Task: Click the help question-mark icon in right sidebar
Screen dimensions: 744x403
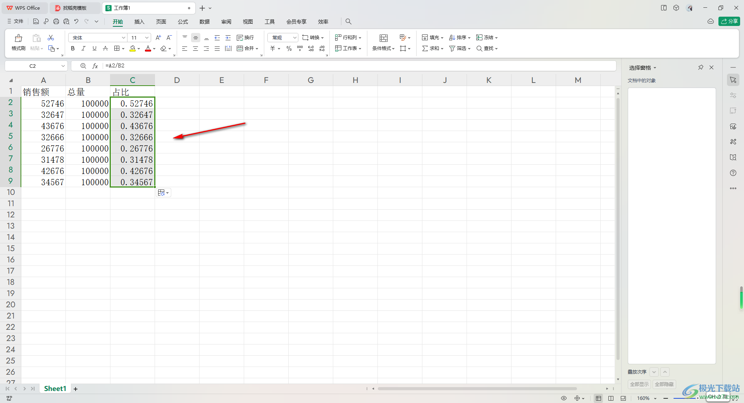Action: click(733, 173)
